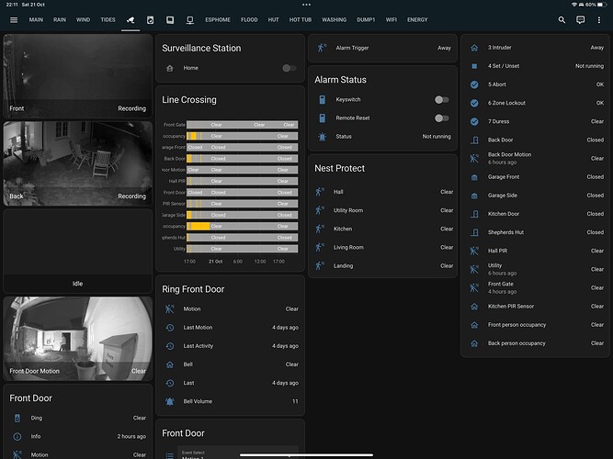
Task: Click the alarm Status siren icon
Action: pos(322,136)
